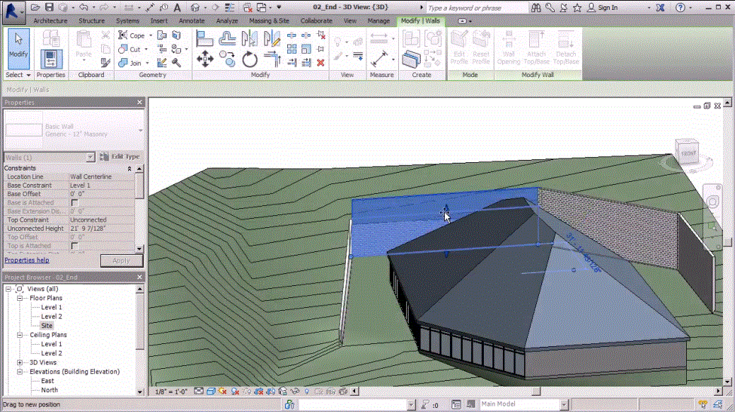The image size is (735, 412).
Task: Click the horizontal view scrollbar thumb
Action: click(x=536, y=391)
